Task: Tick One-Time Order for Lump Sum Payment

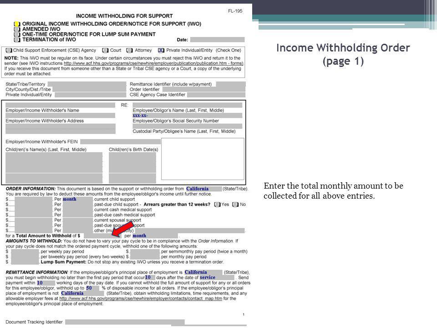Action: point(17,34)
